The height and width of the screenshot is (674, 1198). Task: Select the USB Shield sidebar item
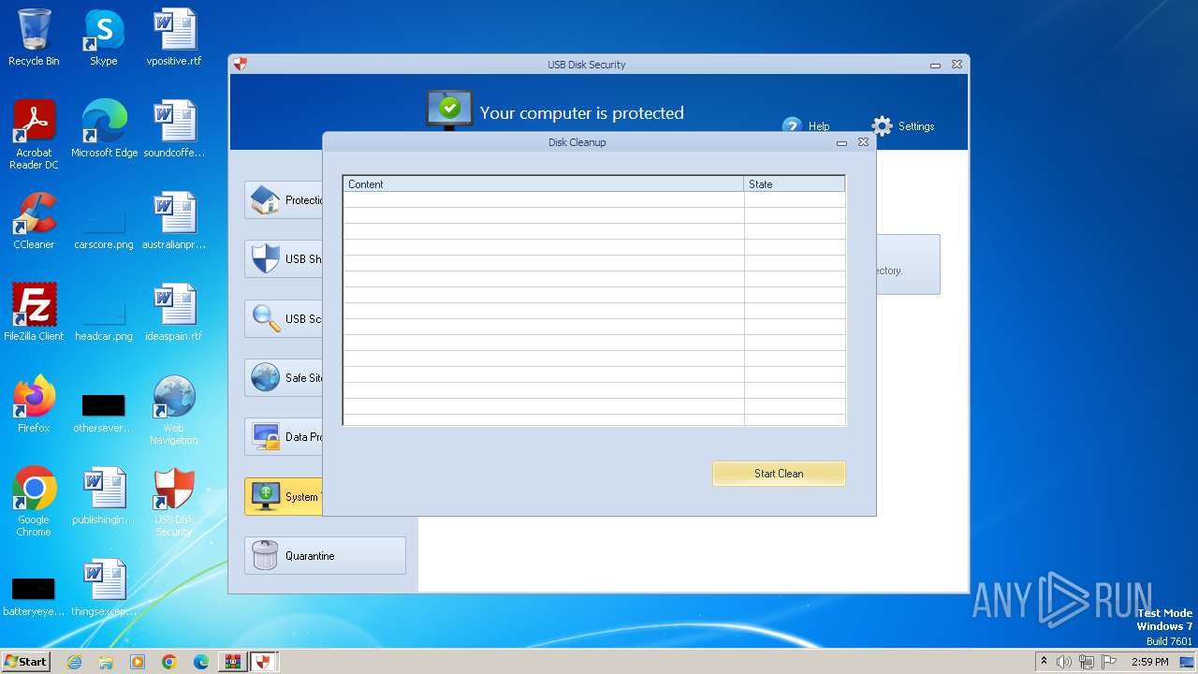(x=284, y=259)
